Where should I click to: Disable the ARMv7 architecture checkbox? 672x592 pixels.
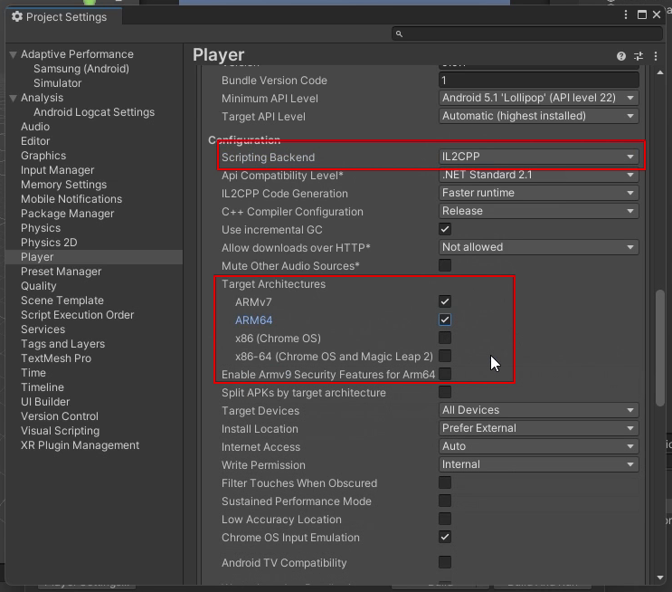pos(445,301)
